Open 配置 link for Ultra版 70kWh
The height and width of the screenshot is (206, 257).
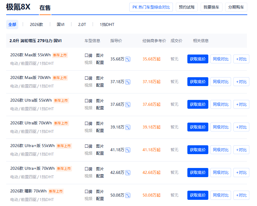[100, 131]
